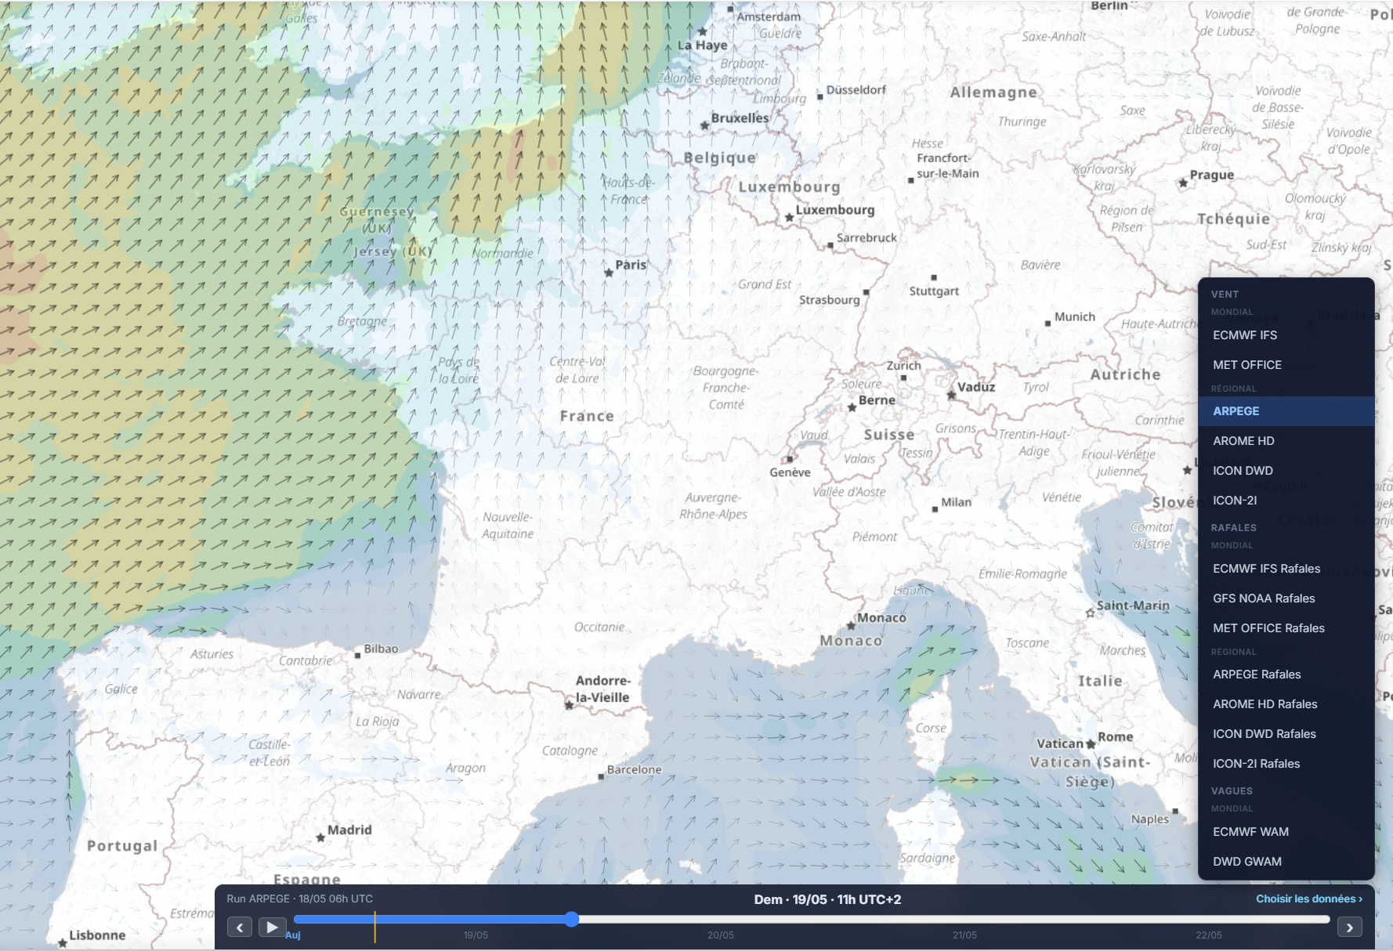Image resolution: width=1393 pixels, height=951 pixels.
Task: Click the Madrid star marker on map
Action: pyautogui.click(x=320, y=837)
